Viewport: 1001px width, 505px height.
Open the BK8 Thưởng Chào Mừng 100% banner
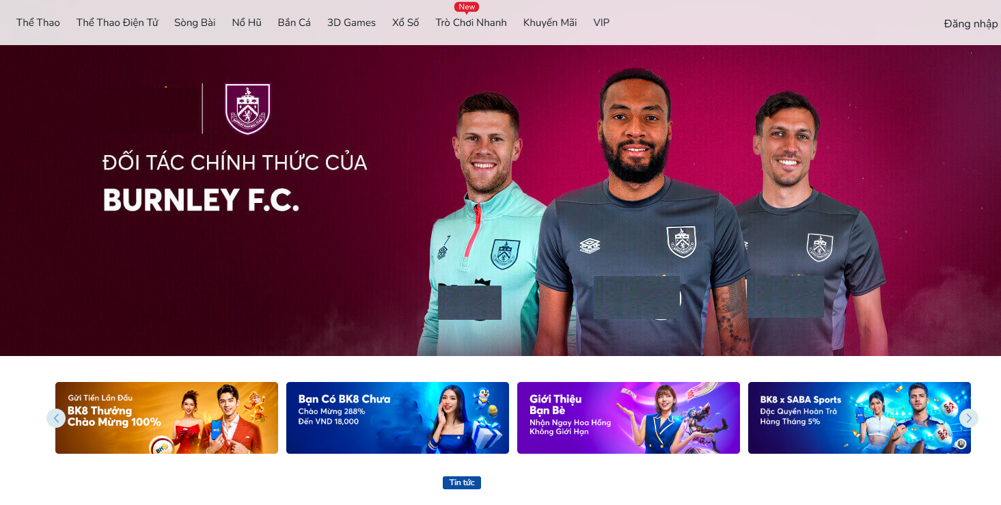point(167,418)
